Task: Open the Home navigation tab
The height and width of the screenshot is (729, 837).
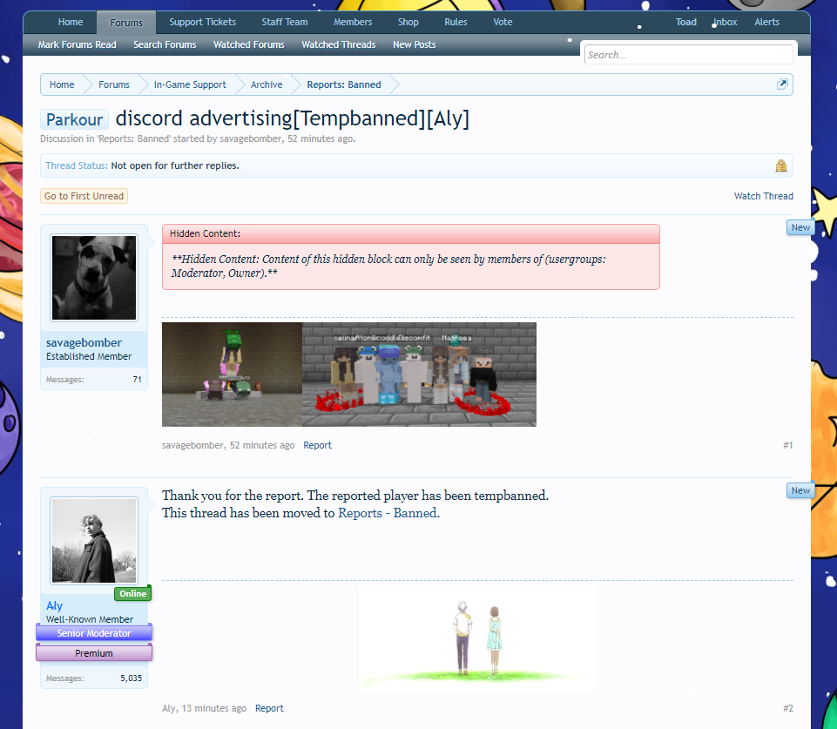Action: (71, 22)
